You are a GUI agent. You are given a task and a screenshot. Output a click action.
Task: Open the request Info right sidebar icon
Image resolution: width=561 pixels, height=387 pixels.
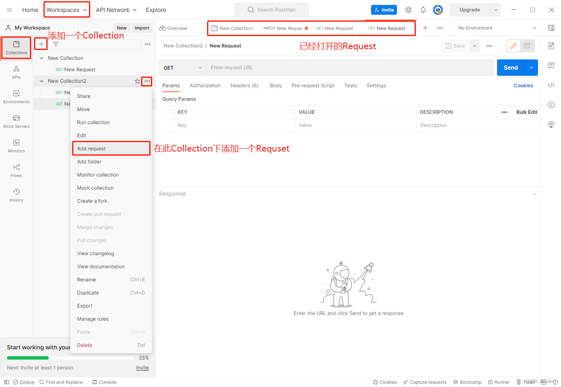551,105
